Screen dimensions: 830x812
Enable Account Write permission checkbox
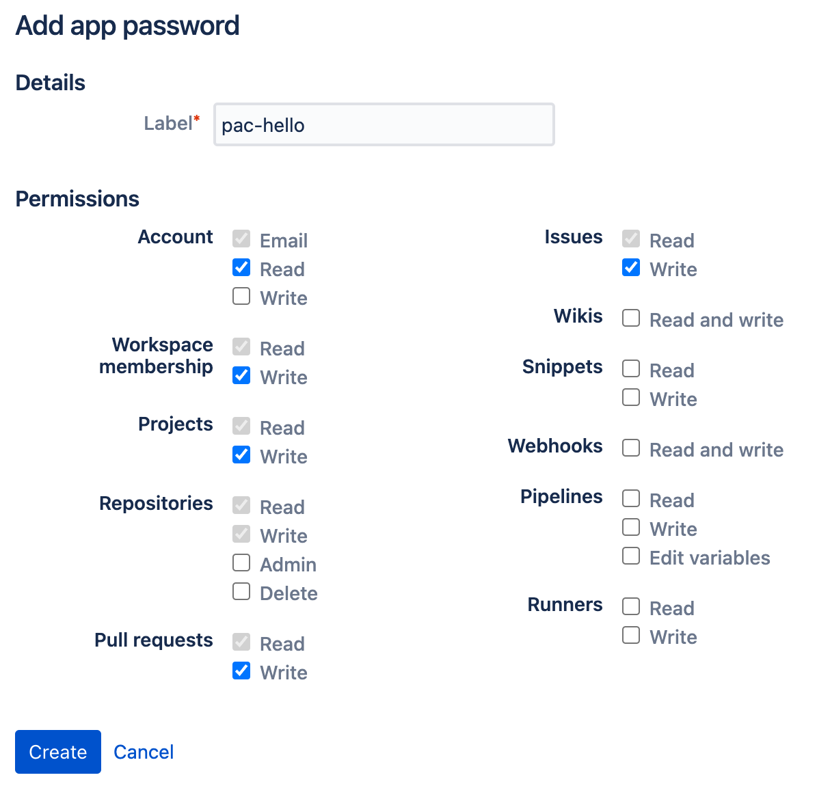click(241, 296)
